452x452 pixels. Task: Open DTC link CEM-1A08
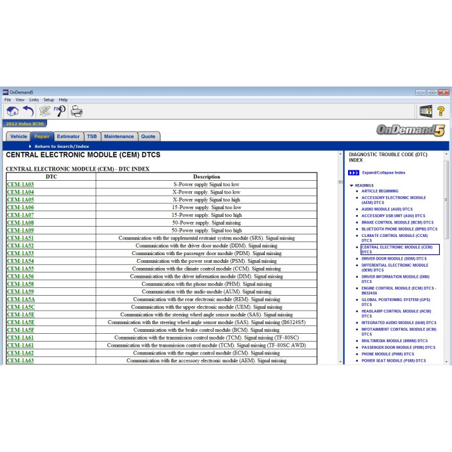click(x=20, y=223)
